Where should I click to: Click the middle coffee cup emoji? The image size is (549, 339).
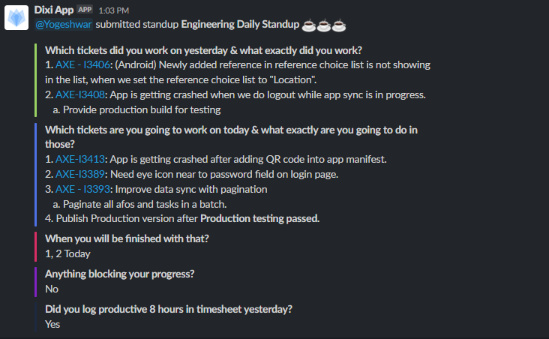[x=324, y=25]
